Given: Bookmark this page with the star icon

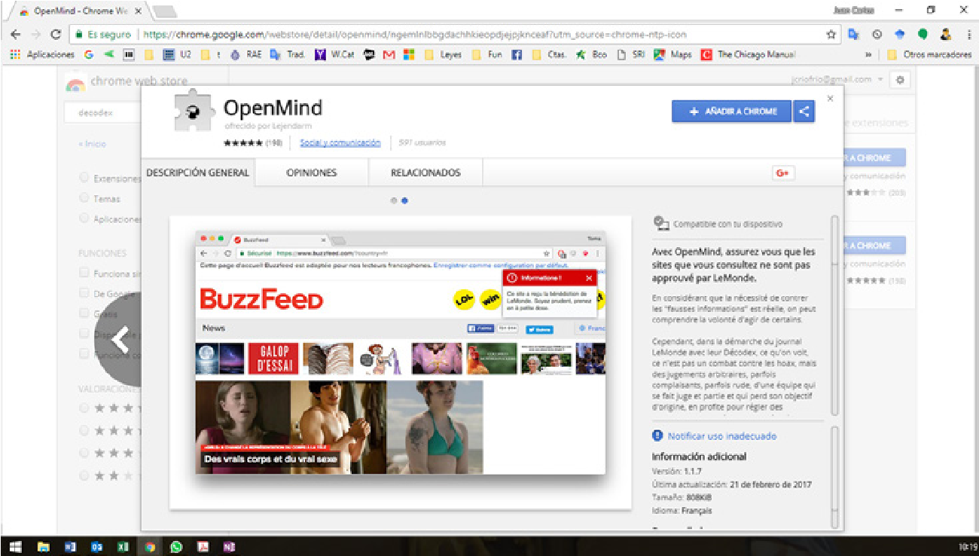Looking at the screenshot, I should pyautogui.click(x=831, y=35).
